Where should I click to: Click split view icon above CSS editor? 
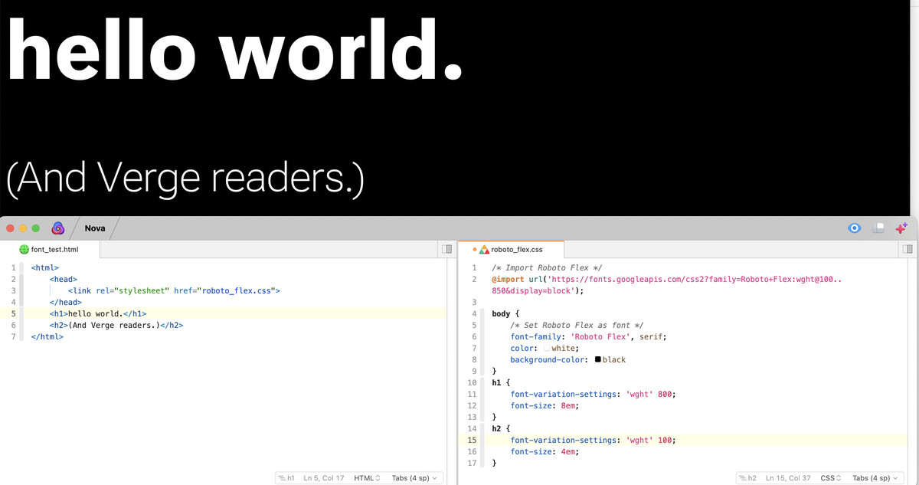(908, 249)
